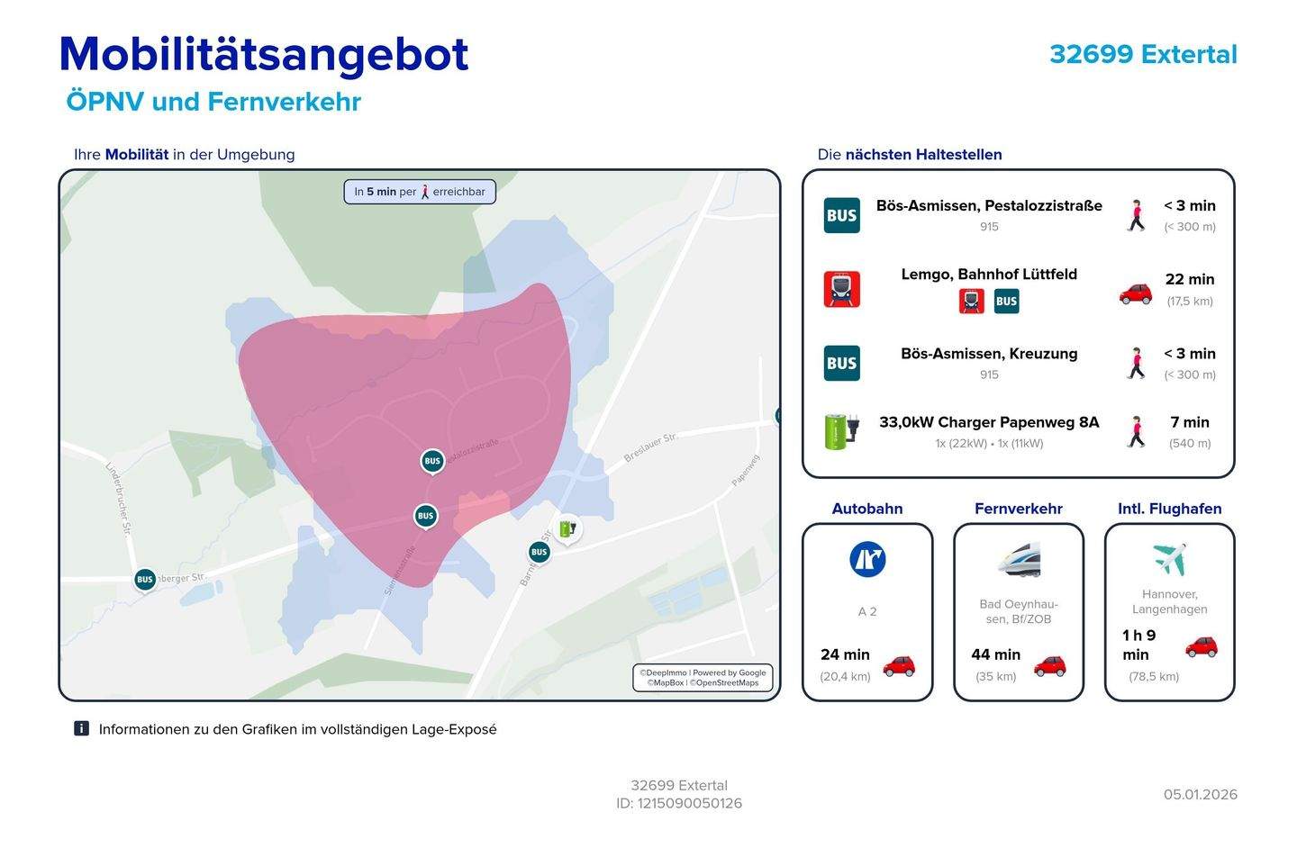
Task: Click the bus marker beside the charger marker
Action: click(x=539, y=552)
